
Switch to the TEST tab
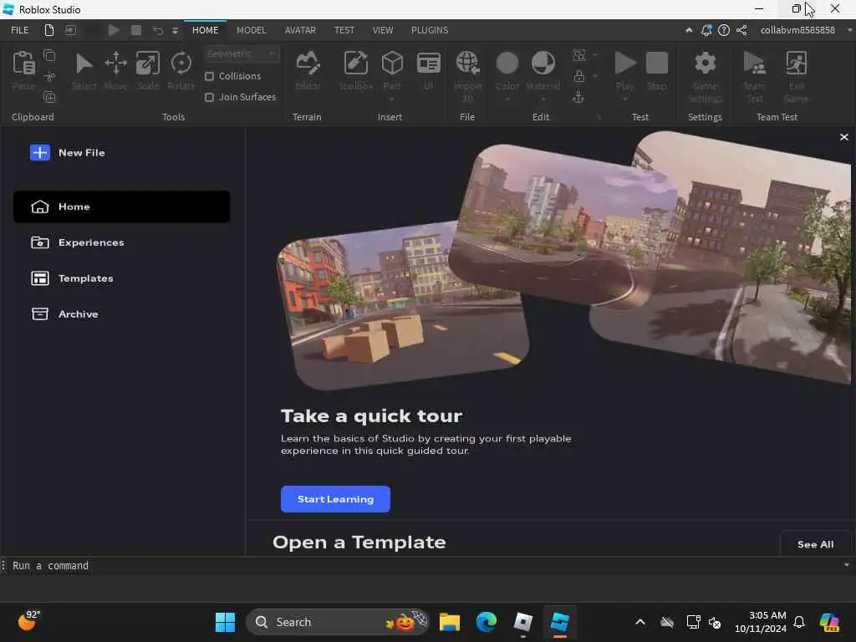point(344,30)
